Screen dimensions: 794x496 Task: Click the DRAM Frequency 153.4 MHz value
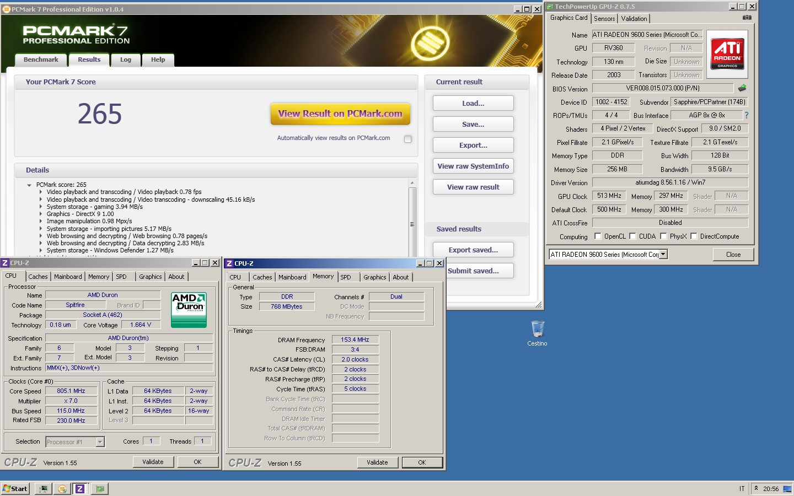point(355,339)
